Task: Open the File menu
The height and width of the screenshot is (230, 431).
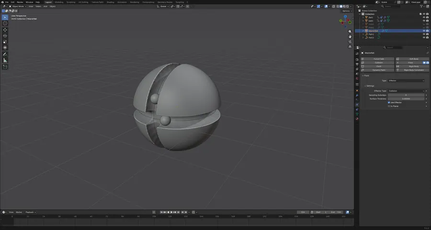Action: [7, 2]
